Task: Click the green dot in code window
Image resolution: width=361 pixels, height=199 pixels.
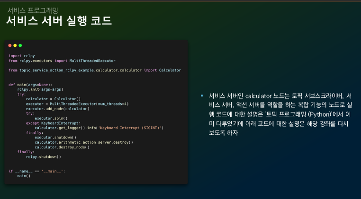Action: (x=20, y=45)
